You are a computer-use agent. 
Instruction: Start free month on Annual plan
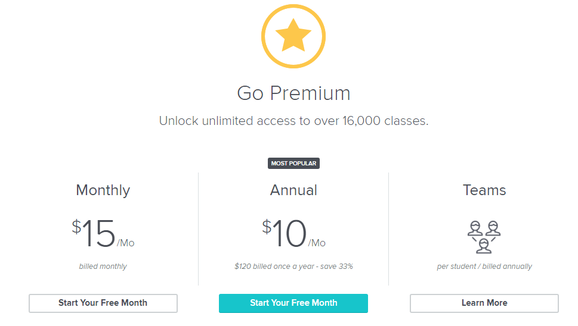[293, 303]
